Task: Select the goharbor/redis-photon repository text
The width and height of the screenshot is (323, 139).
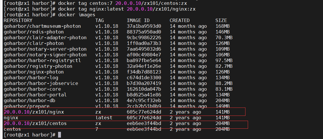Action: 33,32
